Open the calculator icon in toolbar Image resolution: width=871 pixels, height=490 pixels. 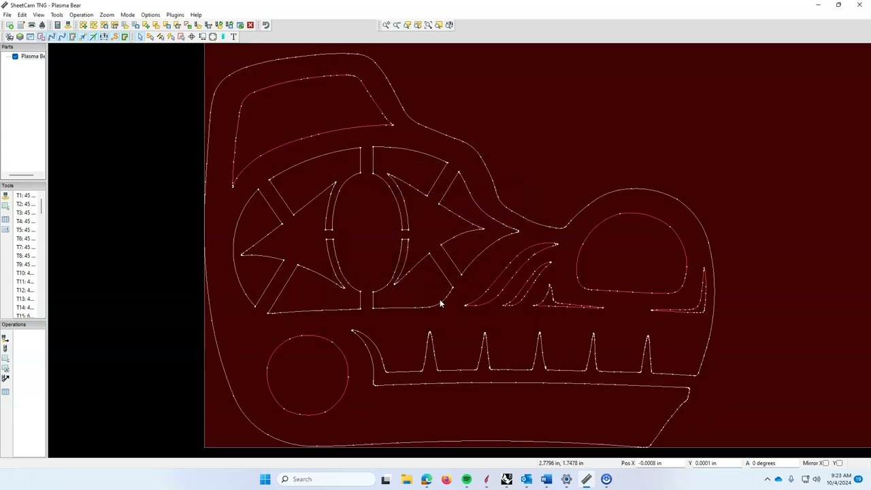tap(57, 25)
